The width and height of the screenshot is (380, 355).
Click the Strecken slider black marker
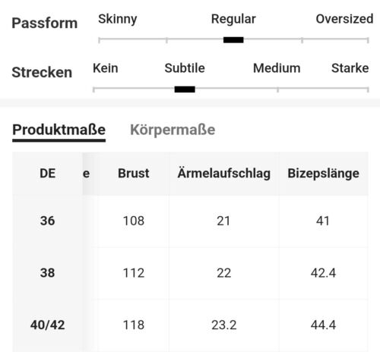point(185,90)
